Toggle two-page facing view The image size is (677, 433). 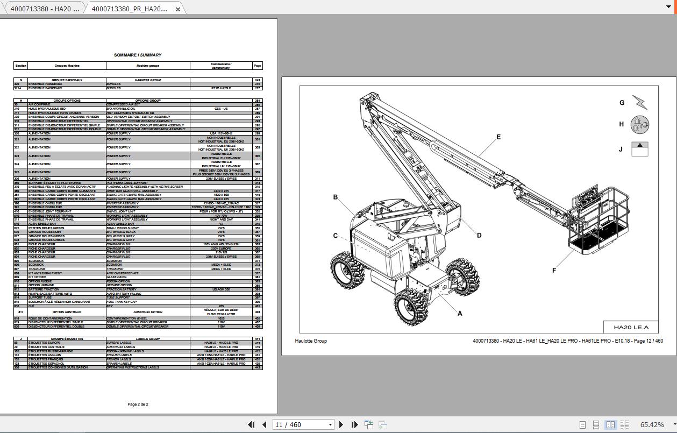pos(610,424)
